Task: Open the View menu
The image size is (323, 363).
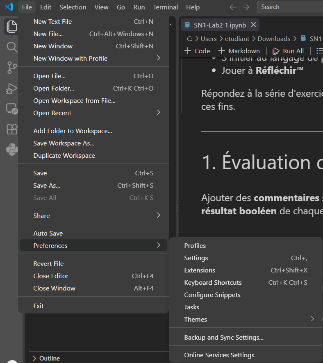Action: click(101, 7)
